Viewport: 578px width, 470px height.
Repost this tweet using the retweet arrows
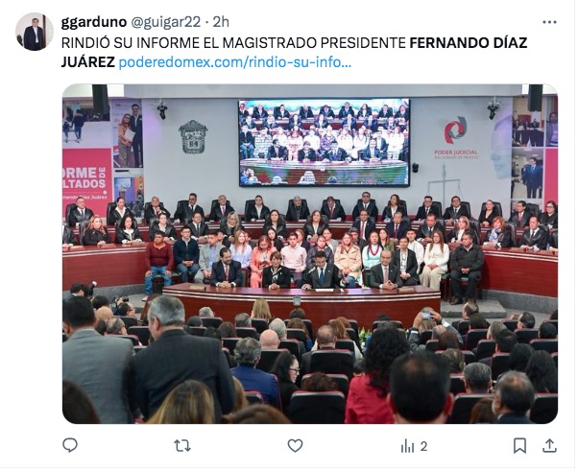(x=182, y=446)
